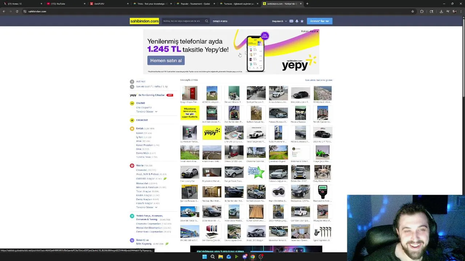Collapse the ad via Reklamı Kapat

point(310,32)
